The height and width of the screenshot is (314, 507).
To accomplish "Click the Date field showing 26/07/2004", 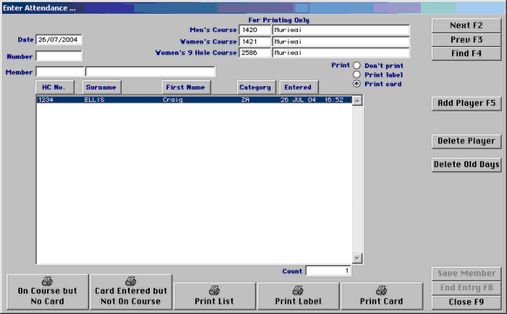I will (58, 40).
